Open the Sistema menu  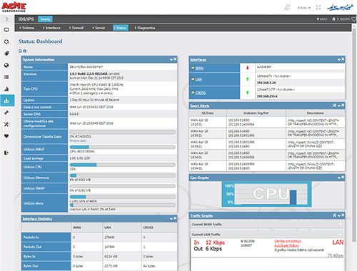click(27, 28)
